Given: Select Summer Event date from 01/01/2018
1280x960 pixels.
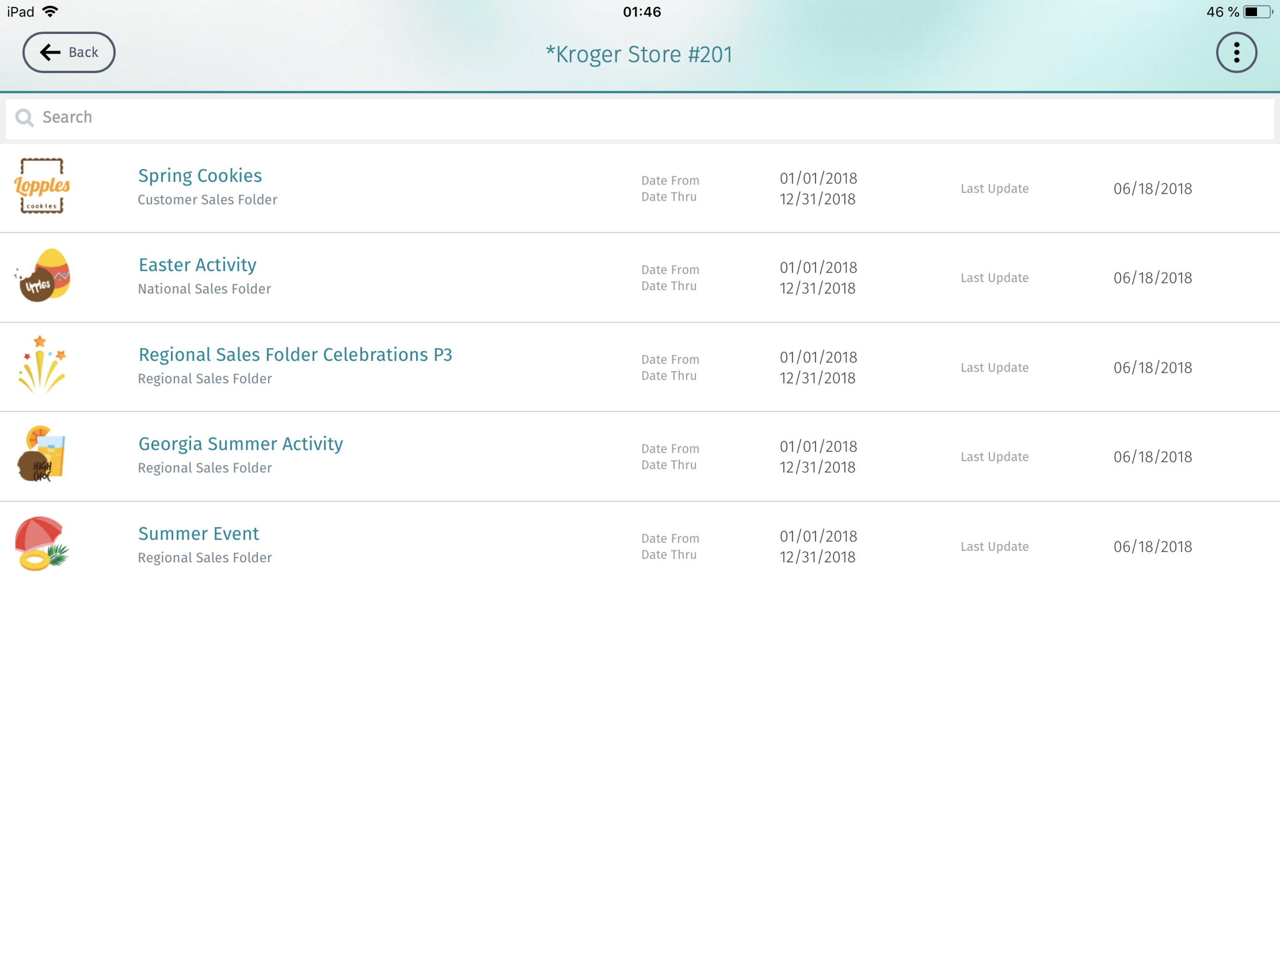Looking at the screenshot, I should (x=818, y=536).
